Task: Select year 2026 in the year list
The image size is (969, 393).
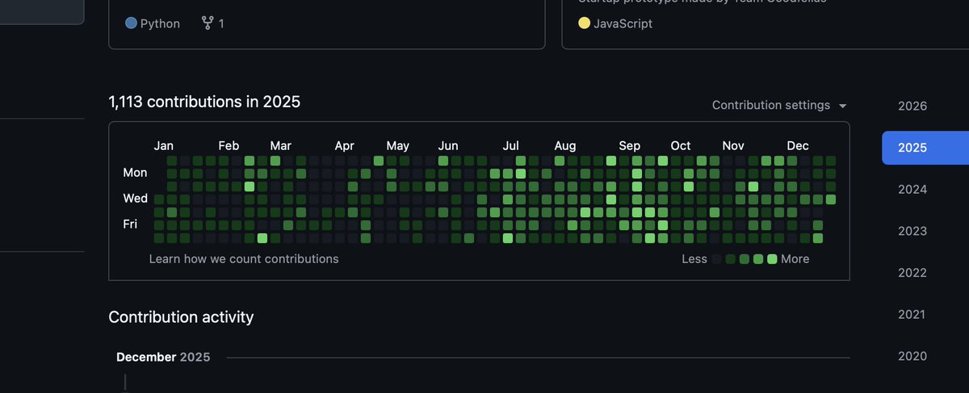Action: (x=912, y=107)
